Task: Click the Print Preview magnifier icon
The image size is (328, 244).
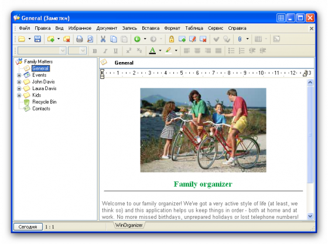Action: coord(90,39)
